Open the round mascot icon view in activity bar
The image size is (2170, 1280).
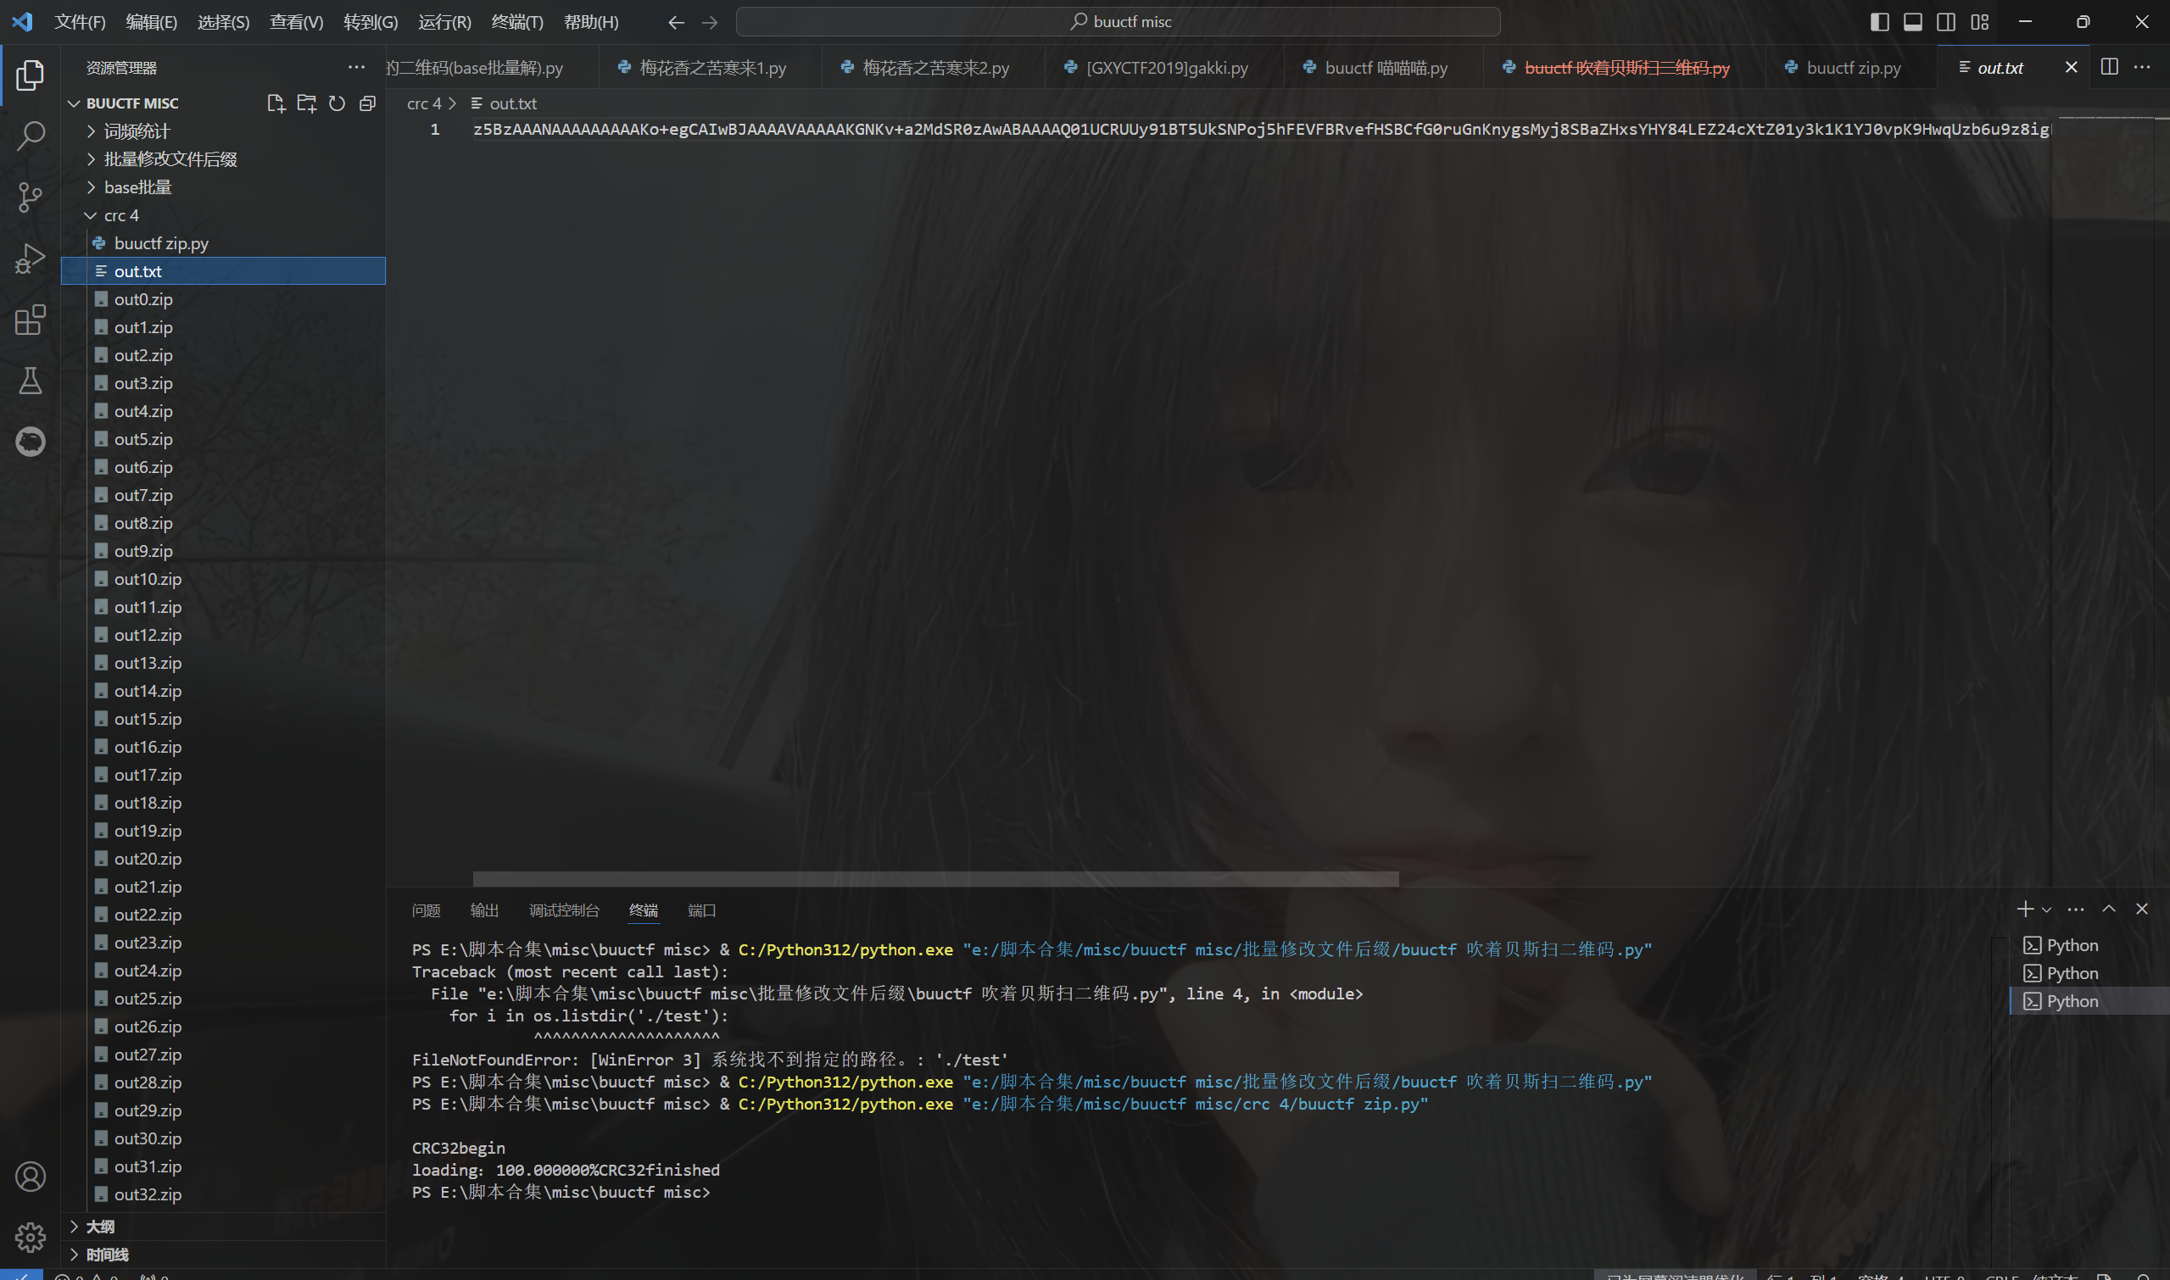[x=31, y=442]
